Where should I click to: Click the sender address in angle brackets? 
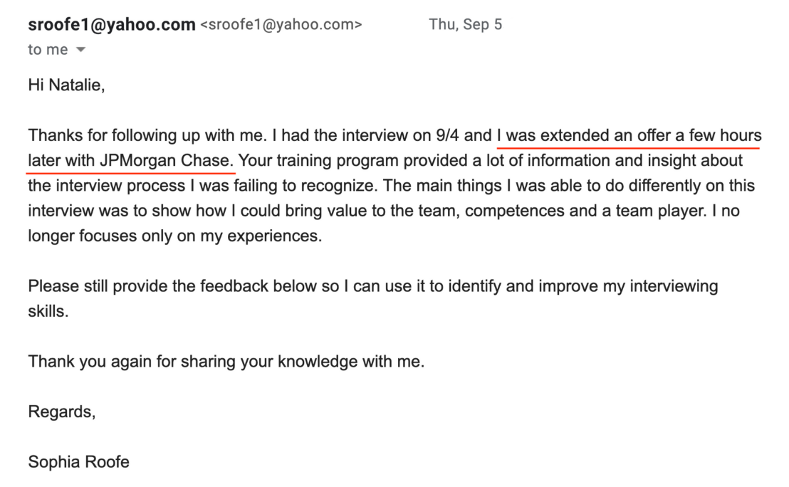pos(281,25)
